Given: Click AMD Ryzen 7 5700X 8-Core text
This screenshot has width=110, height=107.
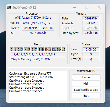Looking at the screenshot, I should (x=33, y=18).
